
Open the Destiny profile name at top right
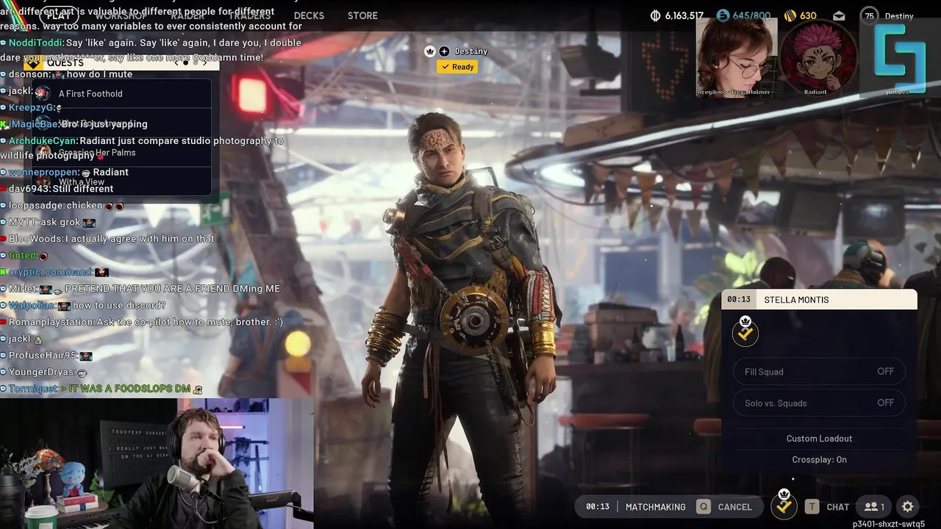[899, 16]
